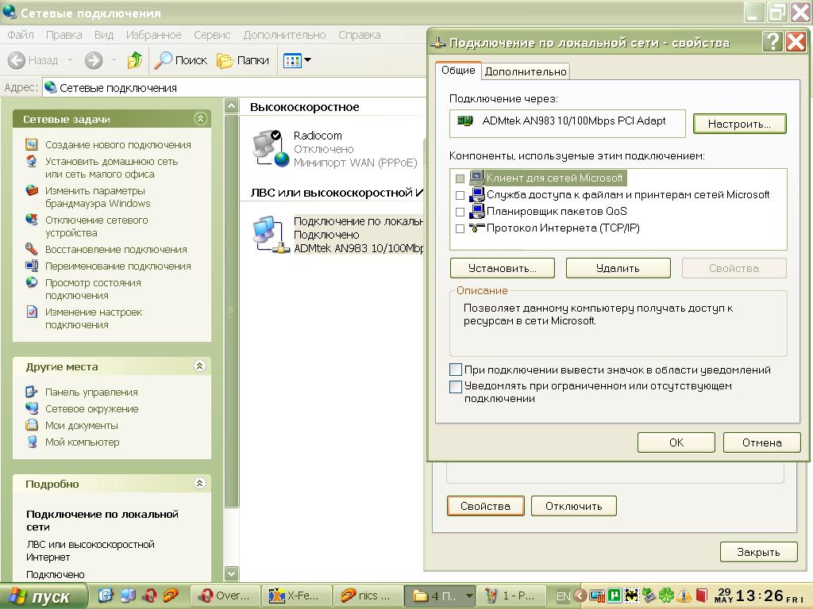Click the help question mark in properties dialog
Screen dimensions: 813x609
[x=772, y=41]
